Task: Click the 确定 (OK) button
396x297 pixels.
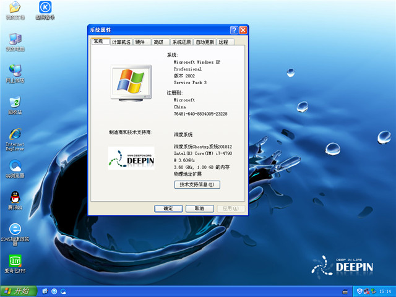Action: click(168, 209)
